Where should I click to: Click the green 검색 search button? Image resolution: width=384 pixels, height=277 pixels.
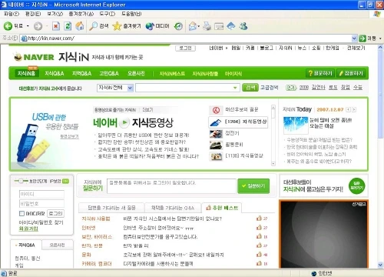[250, 88]
